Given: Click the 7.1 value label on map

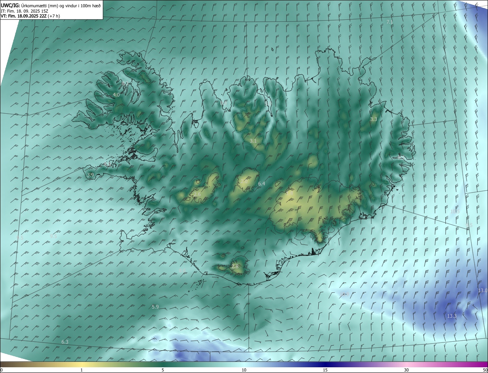Looking at the screenshot, I should pos(390,22).
